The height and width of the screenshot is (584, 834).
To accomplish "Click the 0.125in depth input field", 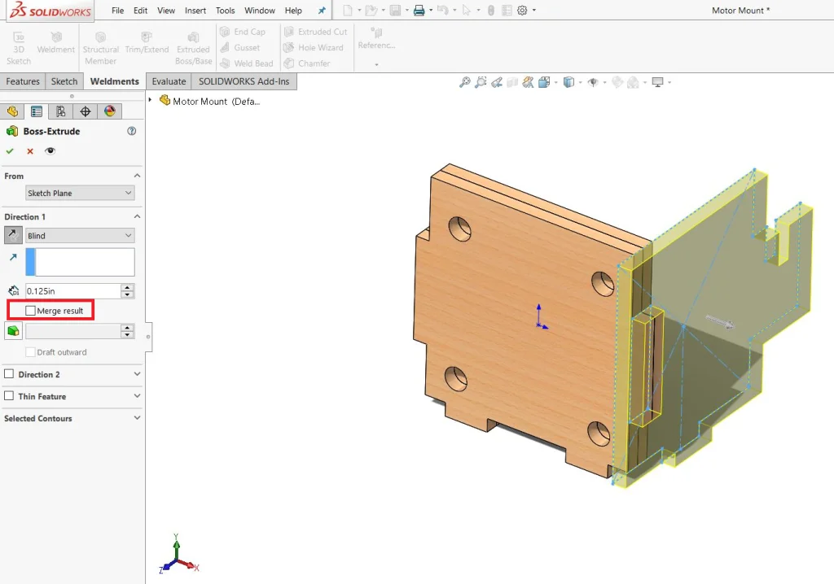I will point(72,290).
